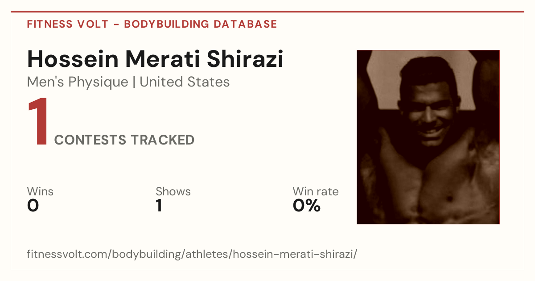Click the word Shirazi in the title
Viewport: 535px width, 281px height.
point(247,59)
